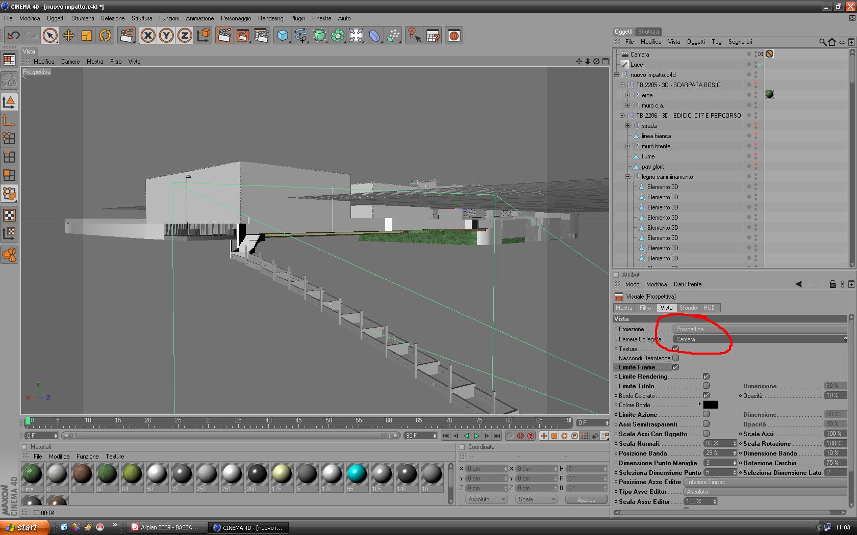Switch to the Sfondo tab
This screenshot has width=857, height=535.
[688, 308]
